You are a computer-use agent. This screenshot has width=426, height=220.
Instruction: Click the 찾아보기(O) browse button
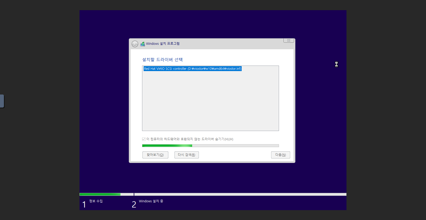(x=155, y=155)
